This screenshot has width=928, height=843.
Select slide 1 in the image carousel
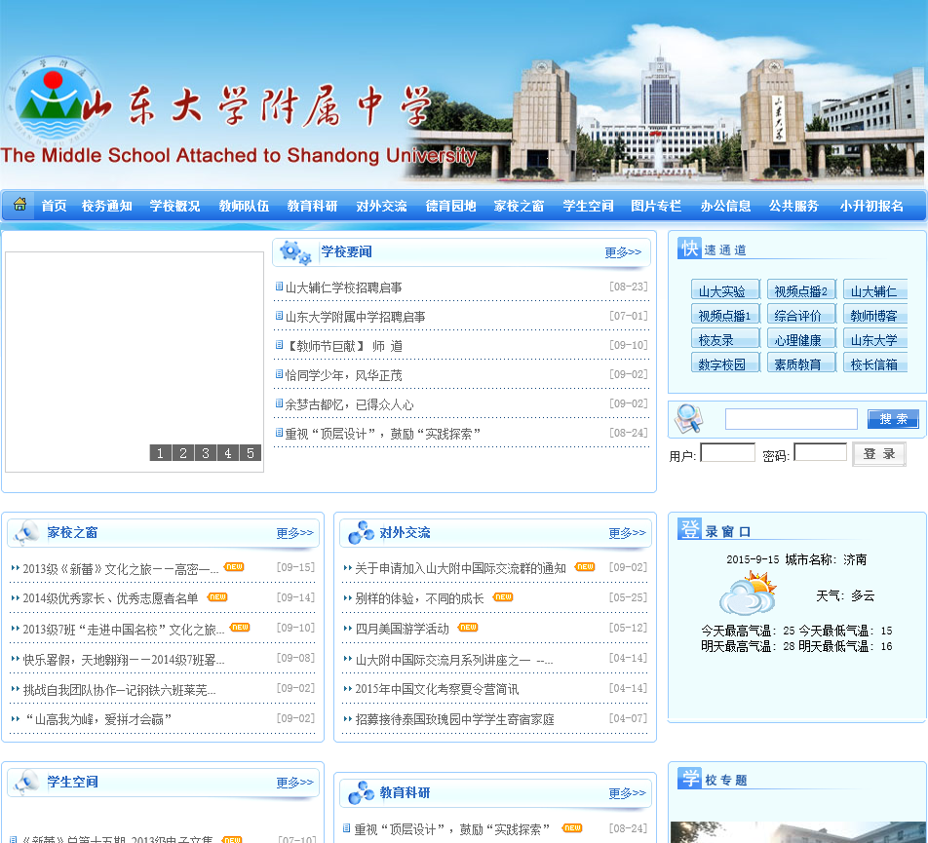[x=161, y=453]
